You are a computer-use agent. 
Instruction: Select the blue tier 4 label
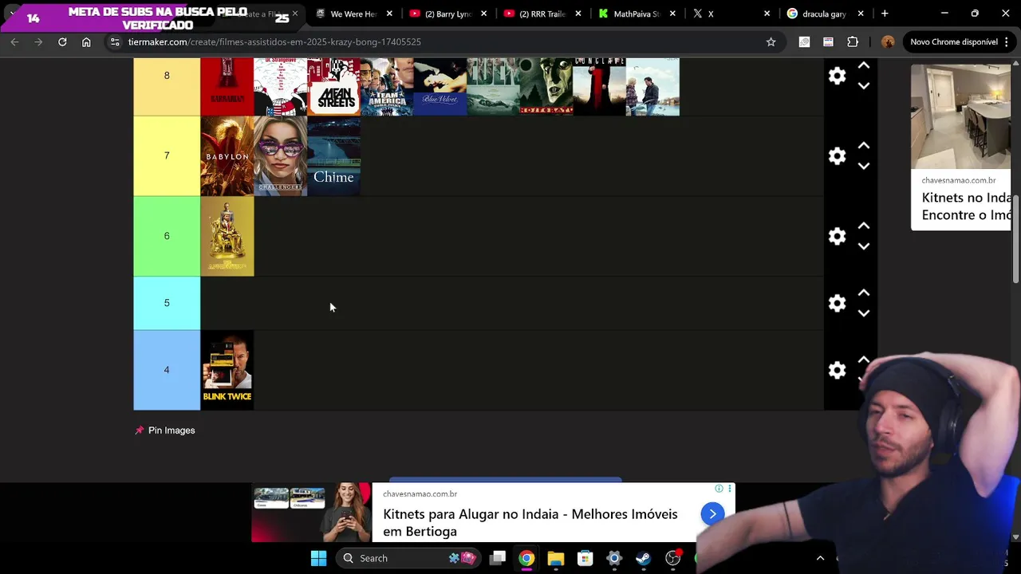pos(167,370)
